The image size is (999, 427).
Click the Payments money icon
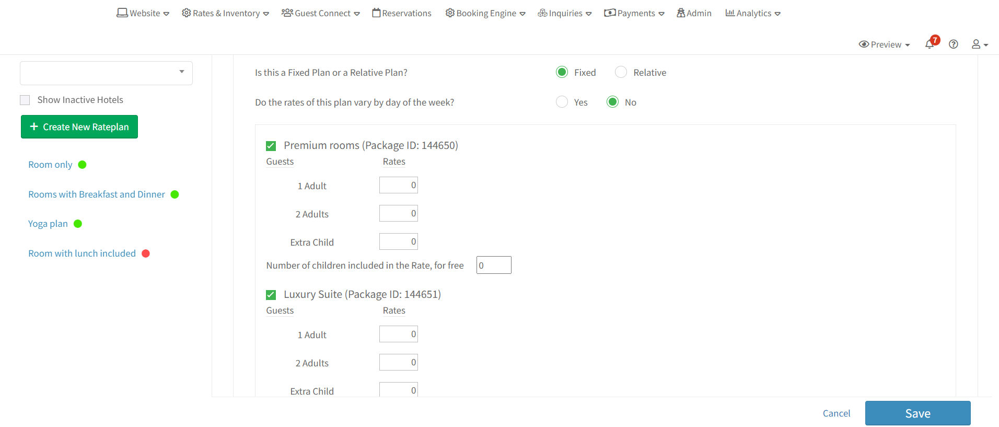tap(610, 13)
